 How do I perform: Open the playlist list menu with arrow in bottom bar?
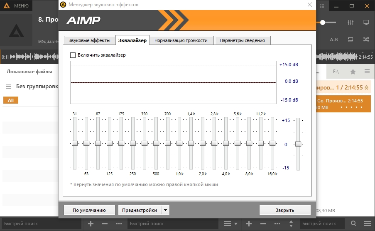pos(230,224)
